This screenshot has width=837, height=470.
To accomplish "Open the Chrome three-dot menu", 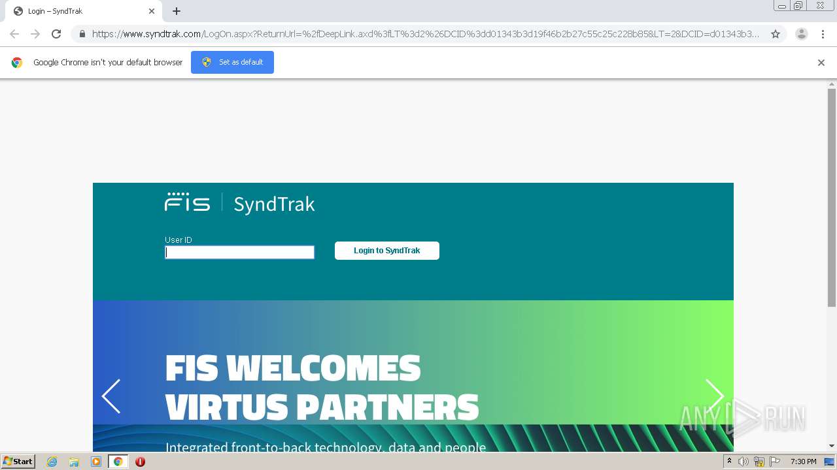I will [823, 34].
